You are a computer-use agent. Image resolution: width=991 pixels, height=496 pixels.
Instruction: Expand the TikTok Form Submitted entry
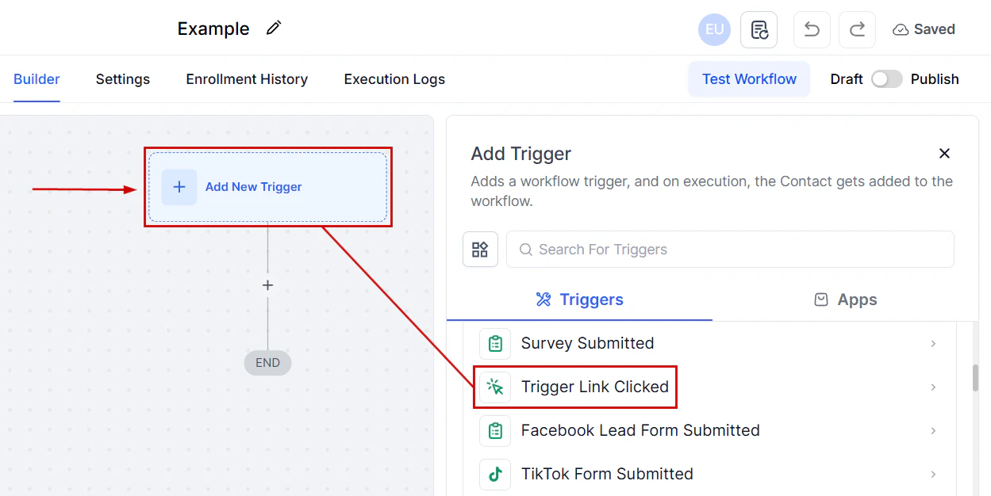pos(933,474)
